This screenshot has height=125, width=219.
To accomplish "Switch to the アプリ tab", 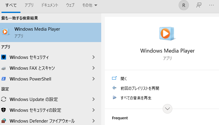I will [x=29, y=5].
